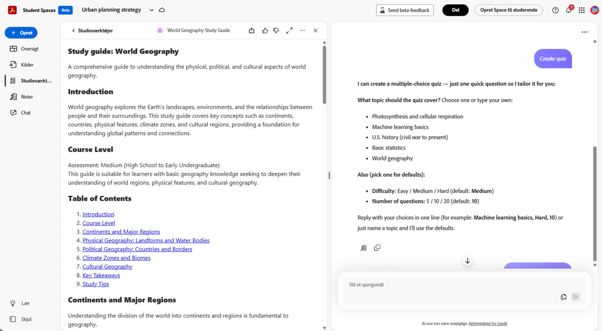Click the panel divider resize handle
This screenshot has width=602, height=331.
pyautogui.click(x=329, y=176)
